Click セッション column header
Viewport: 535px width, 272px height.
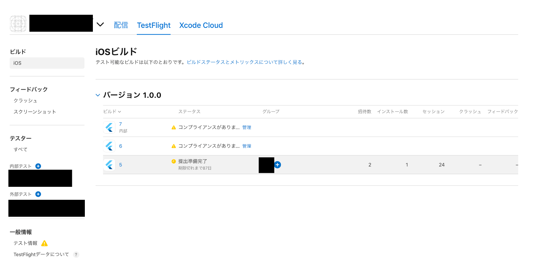tap(433, 112)
